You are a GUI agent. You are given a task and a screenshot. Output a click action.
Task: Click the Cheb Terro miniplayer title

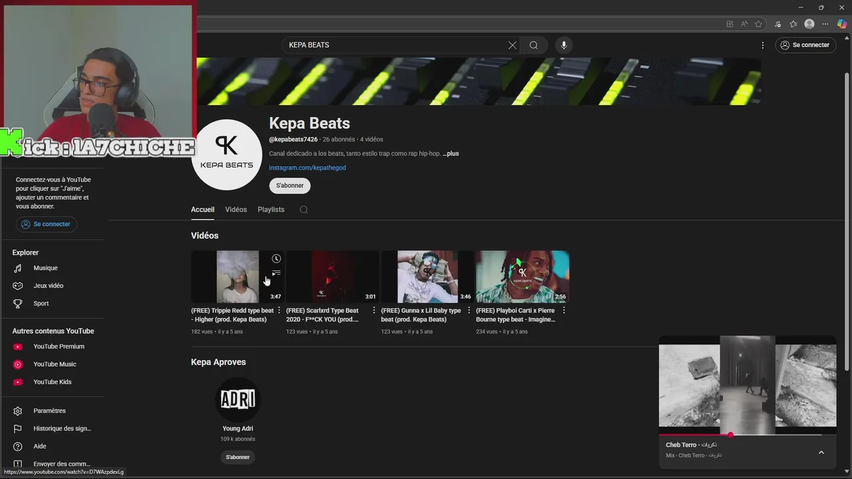tap(691, 445)
